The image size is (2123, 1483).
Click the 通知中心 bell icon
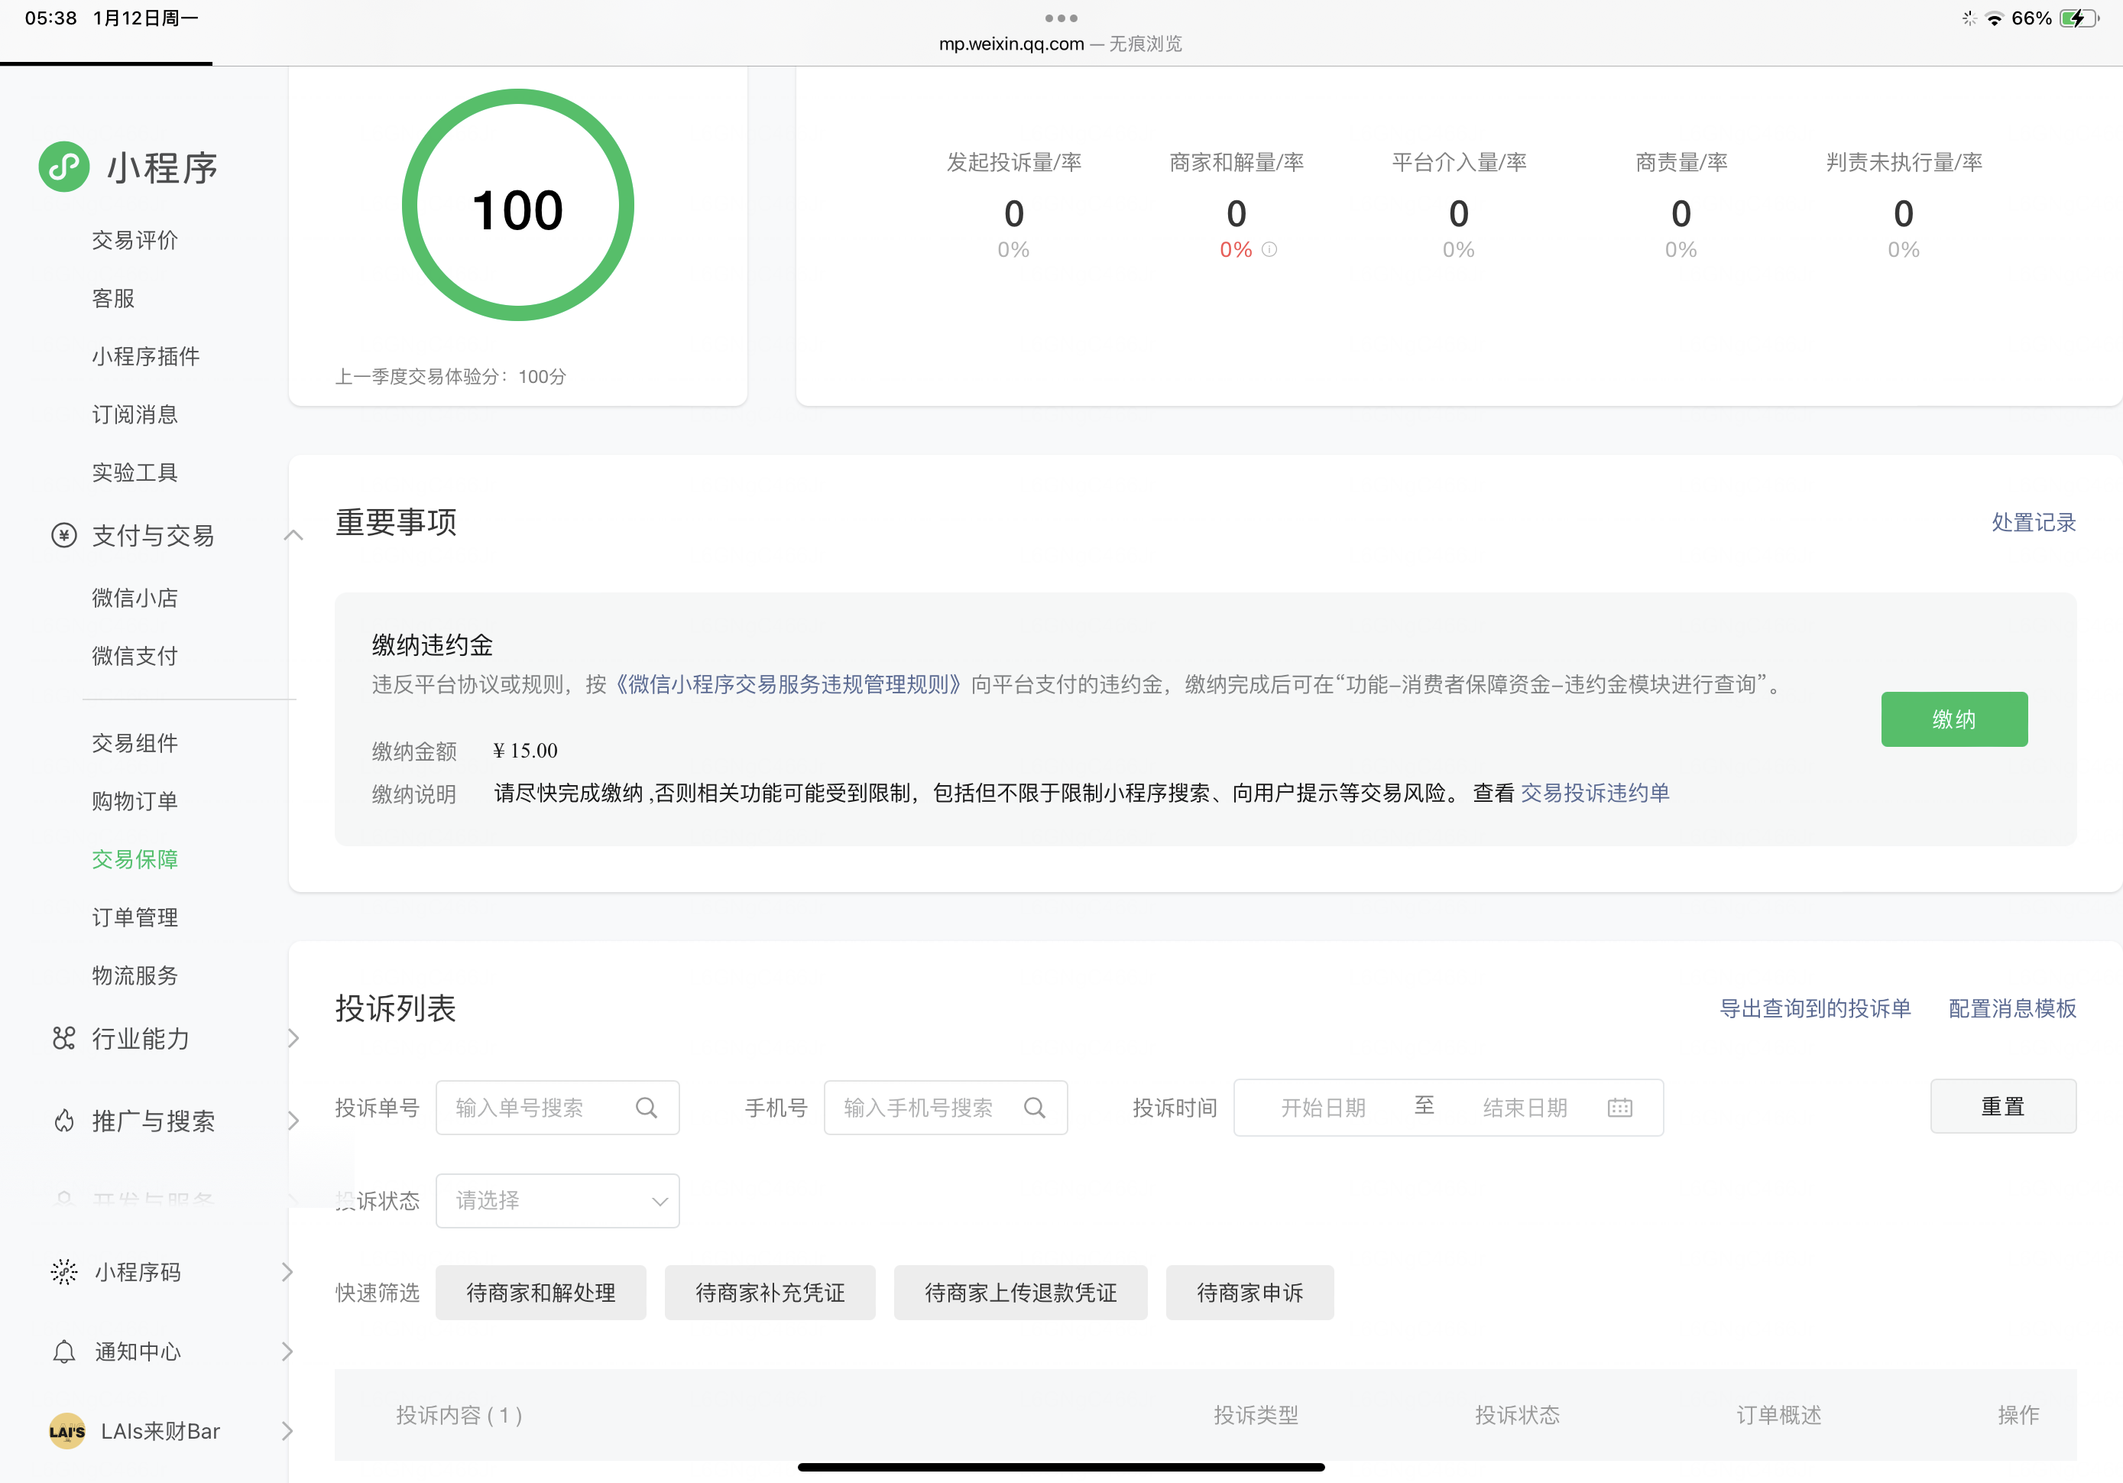[x=63, y=1352]
